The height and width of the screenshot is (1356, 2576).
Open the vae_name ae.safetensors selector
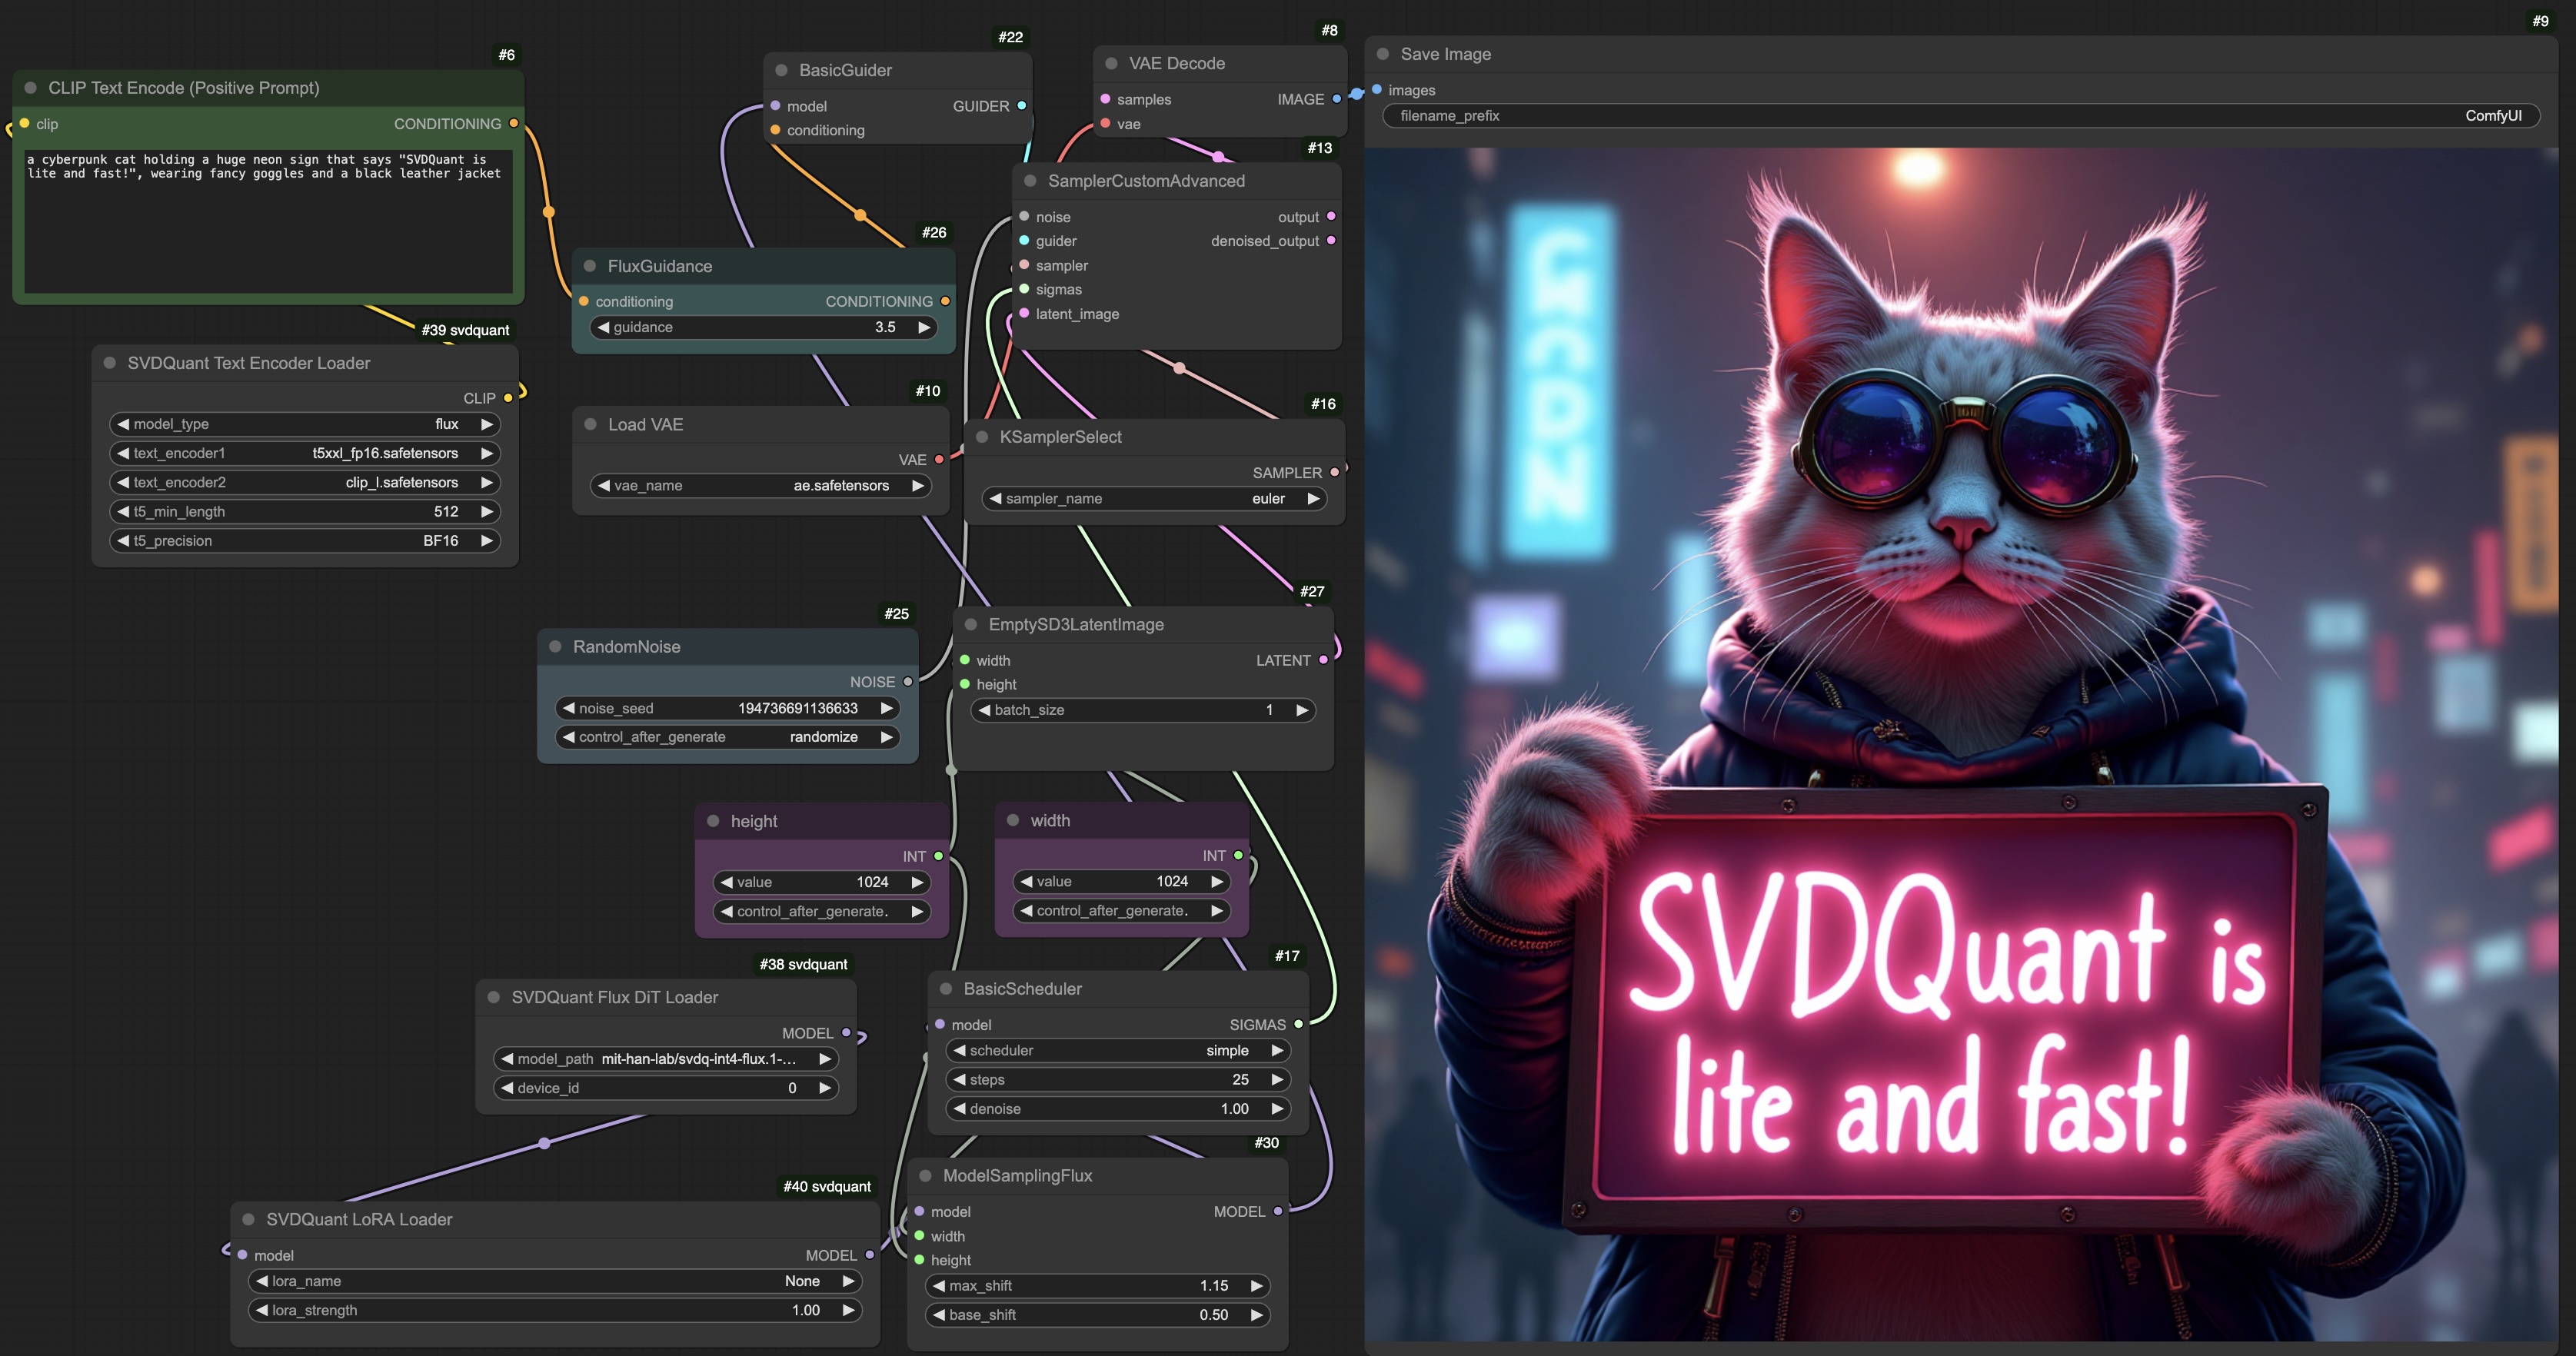click(x=760, y=485)
